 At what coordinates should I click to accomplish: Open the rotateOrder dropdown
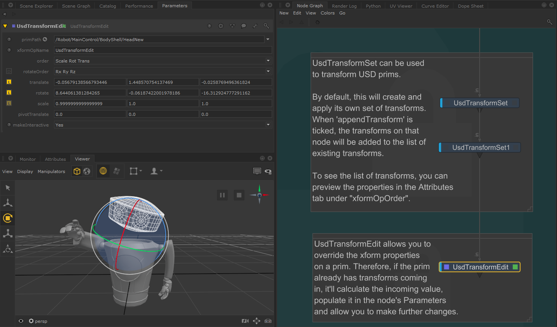pyautogui.click(x=163, y=72)
